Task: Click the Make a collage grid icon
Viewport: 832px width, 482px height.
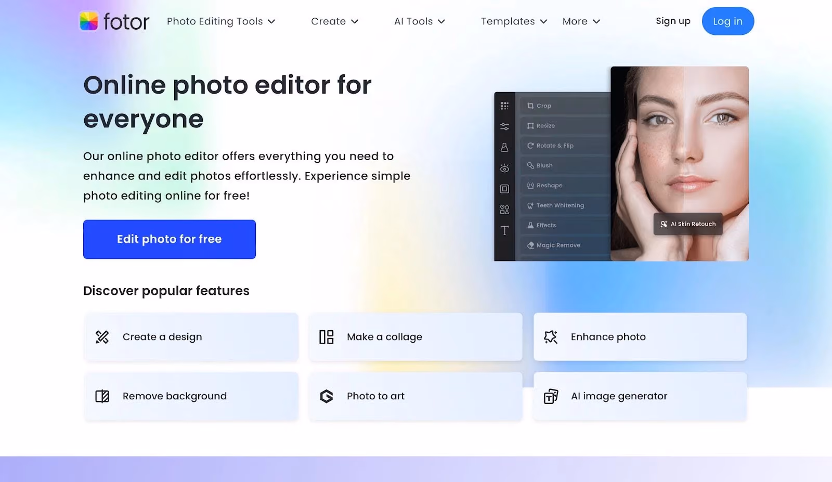Action: (327, 337)
